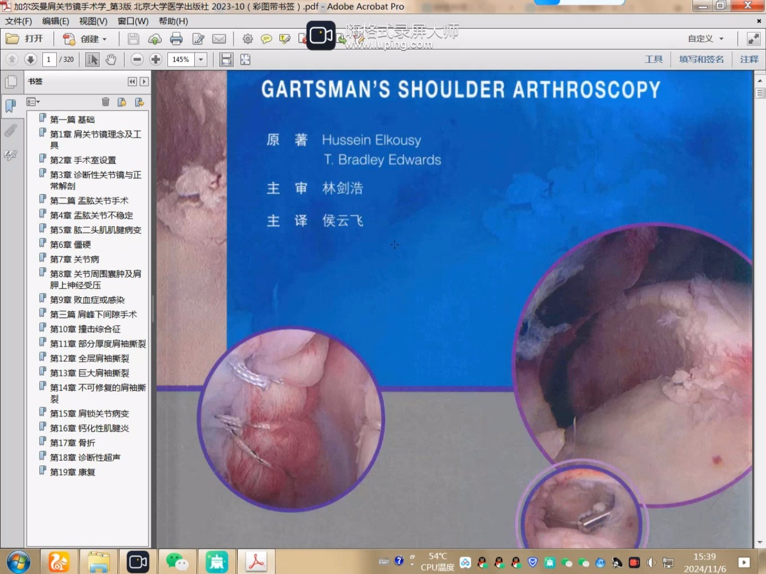Select bookmark 第7章 关节病
The height and width of the screenshot is (574, 766).
click(75, 260)
